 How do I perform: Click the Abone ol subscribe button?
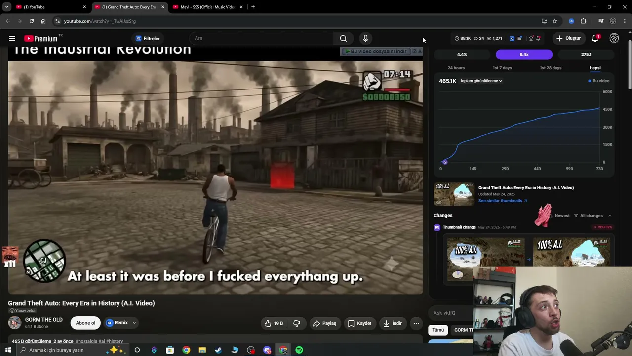[x=85, y=323]
